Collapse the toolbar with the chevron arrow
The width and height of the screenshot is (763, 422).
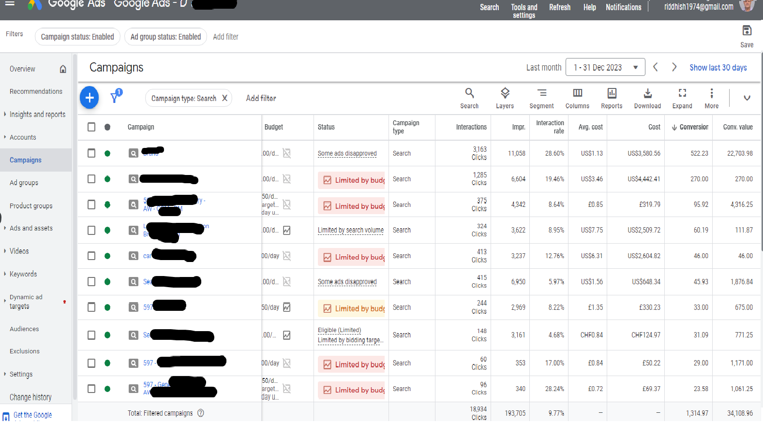point(747,98)
